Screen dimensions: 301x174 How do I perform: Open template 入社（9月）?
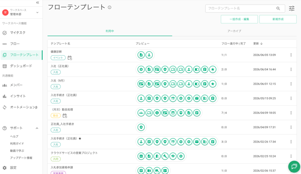pos(58,81)
